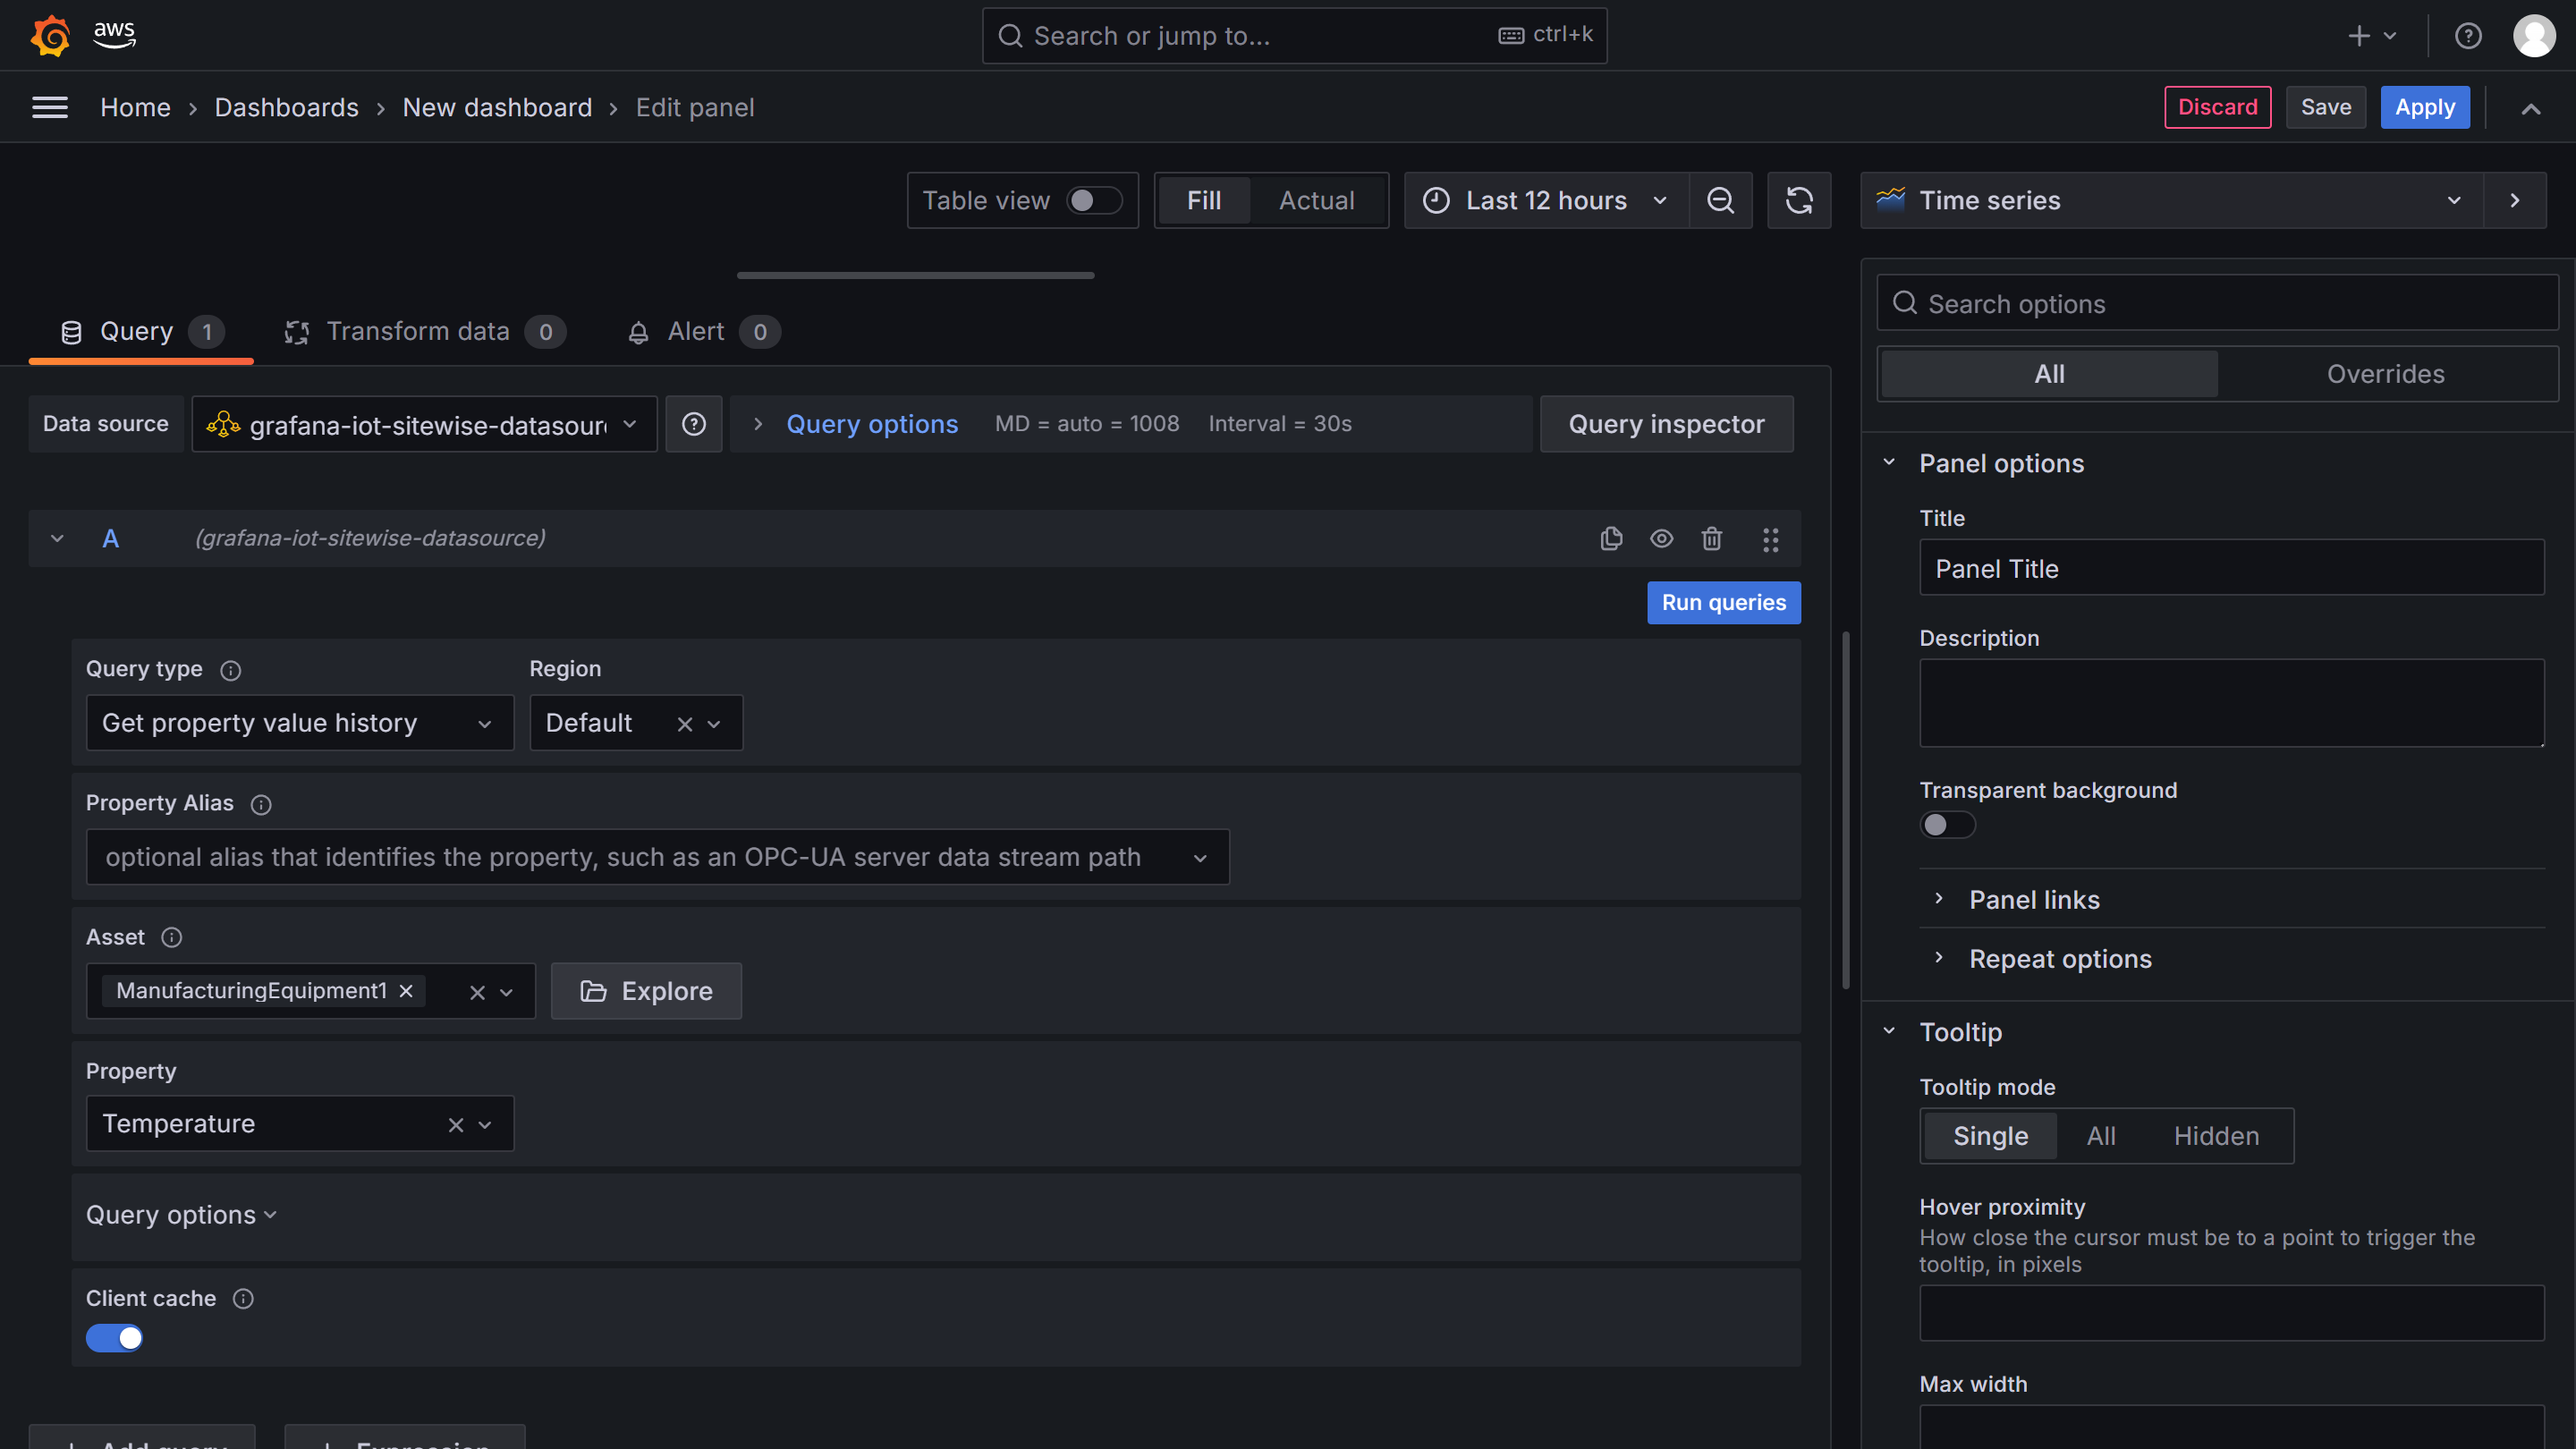This screenshot has width=2576, height=1449.
Task: Select Fill display mode
Action: coord(1204,200)
